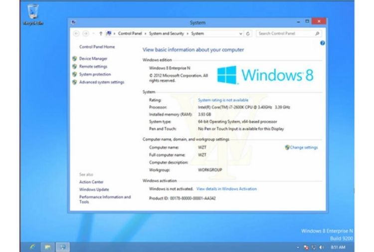Select System breadcrumb in address bar
This screenshot has height=252, width=374.
pos(197,33)
